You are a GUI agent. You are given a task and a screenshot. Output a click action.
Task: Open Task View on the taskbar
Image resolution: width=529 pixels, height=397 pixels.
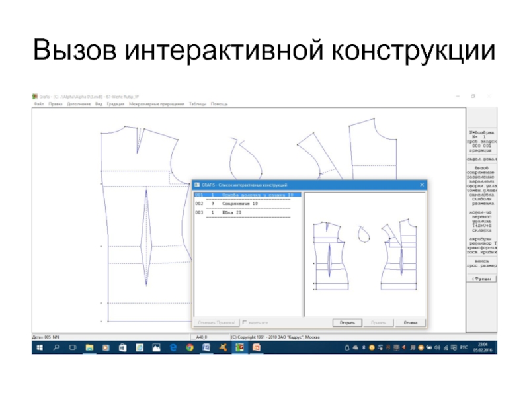73,348
